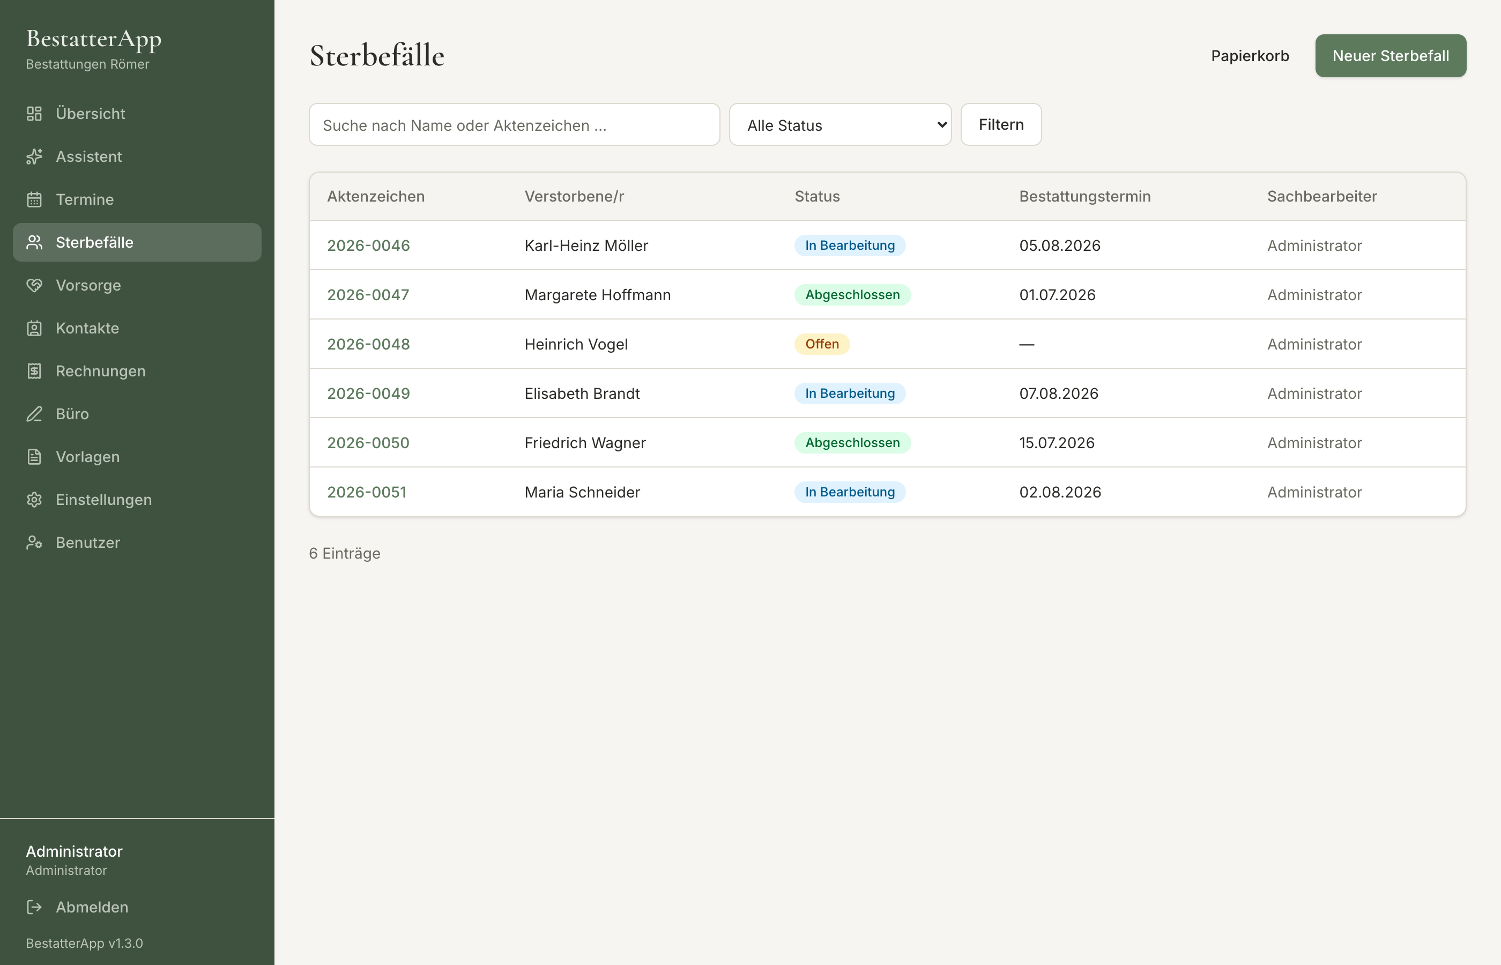Click the date 07.08.2026

click(x=1059, y=394)
